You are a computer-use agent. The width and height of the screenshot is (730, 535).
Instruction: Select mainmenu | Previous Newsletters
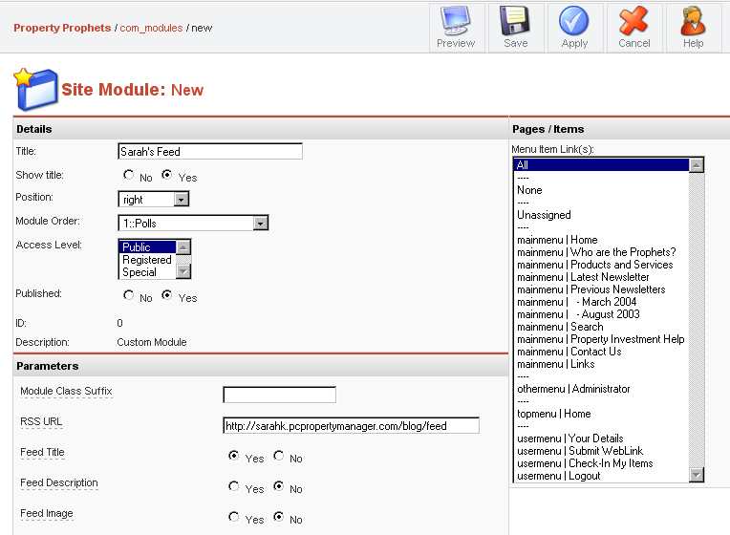[602, 289]
